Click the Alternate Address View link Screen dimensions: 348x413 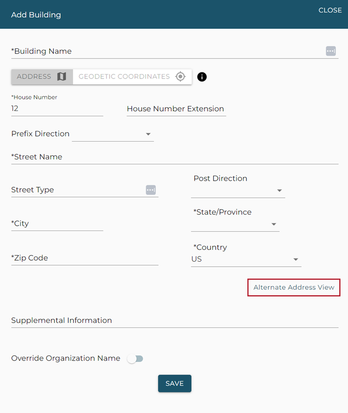(294, 288)
